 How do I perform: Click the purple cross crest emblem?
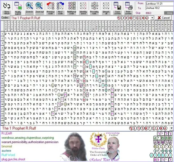click(x=99, y=140)
